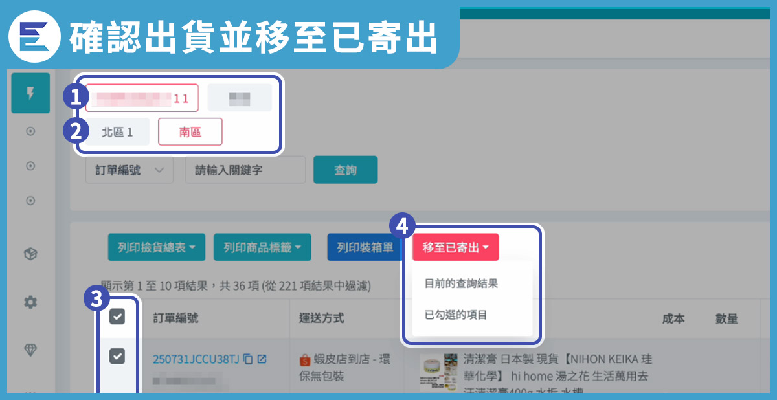Open order in new tab via external-link icon
777x400 pixels.
tap(262, 359)
